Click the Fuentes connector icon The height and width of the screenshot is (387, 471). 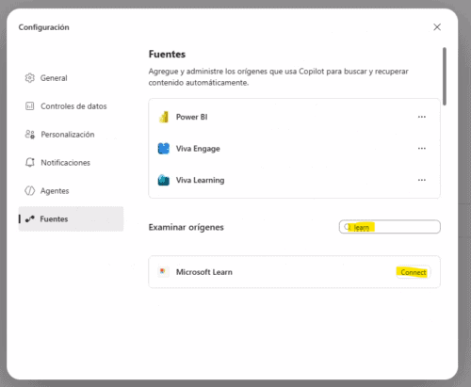pyautogui.click(x=30, y=219)
